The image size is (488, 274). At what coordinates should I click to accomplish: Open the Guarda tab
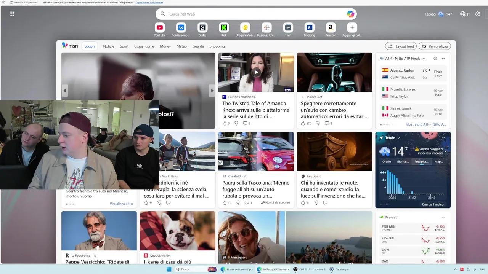[198, 46]
